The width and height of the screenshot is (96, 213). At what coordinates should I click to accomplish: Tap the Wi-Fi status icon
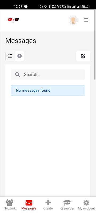[59, 6]
